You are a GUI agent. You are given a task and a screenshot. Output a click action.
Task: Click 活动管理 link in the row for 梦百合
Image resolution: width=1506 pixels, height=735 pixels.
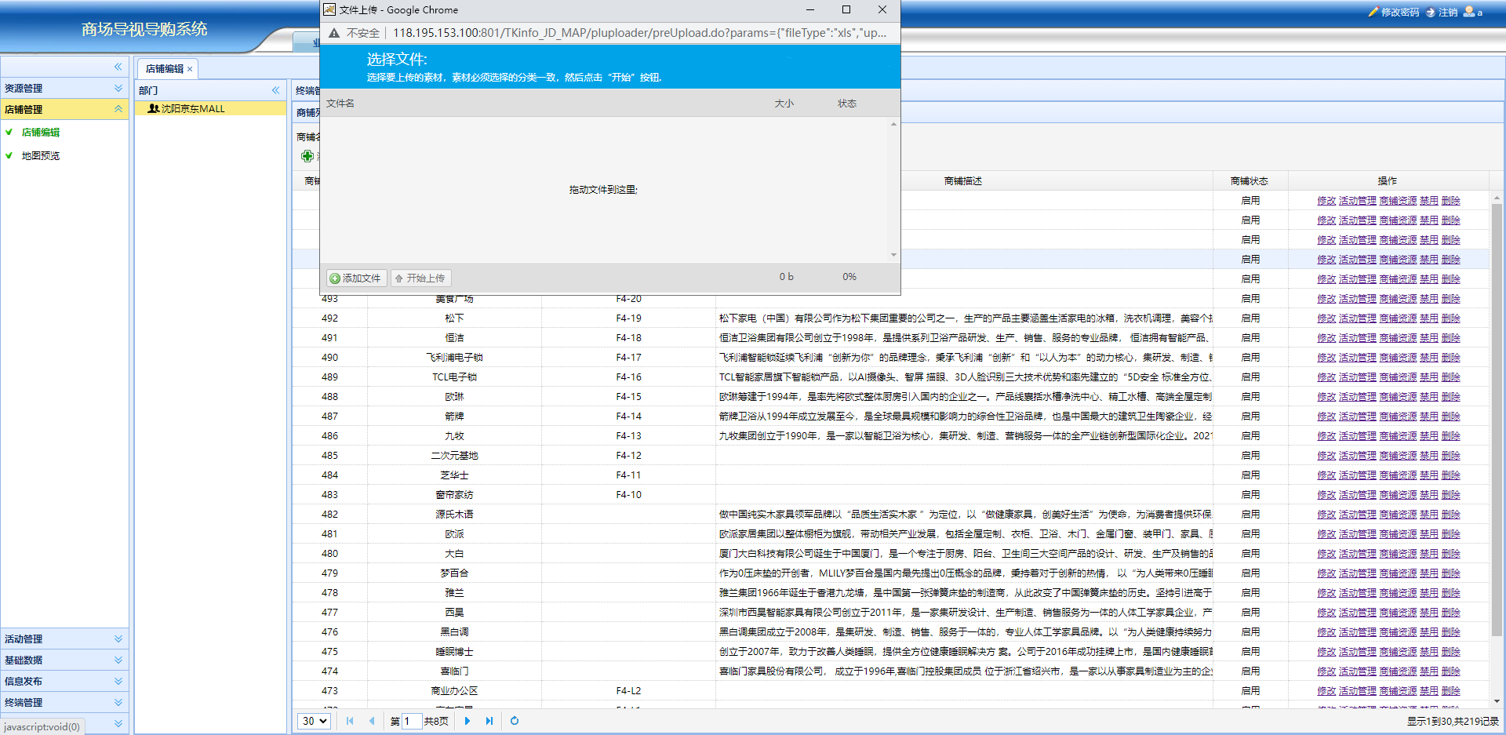(x=1358, y=573)
